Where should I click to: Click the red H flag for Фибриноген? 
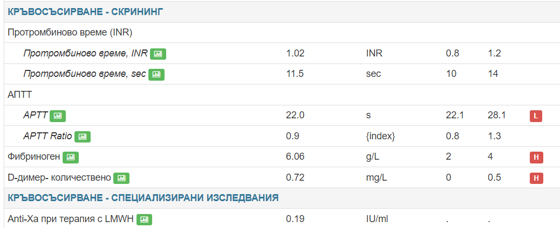tap(536, 157)
